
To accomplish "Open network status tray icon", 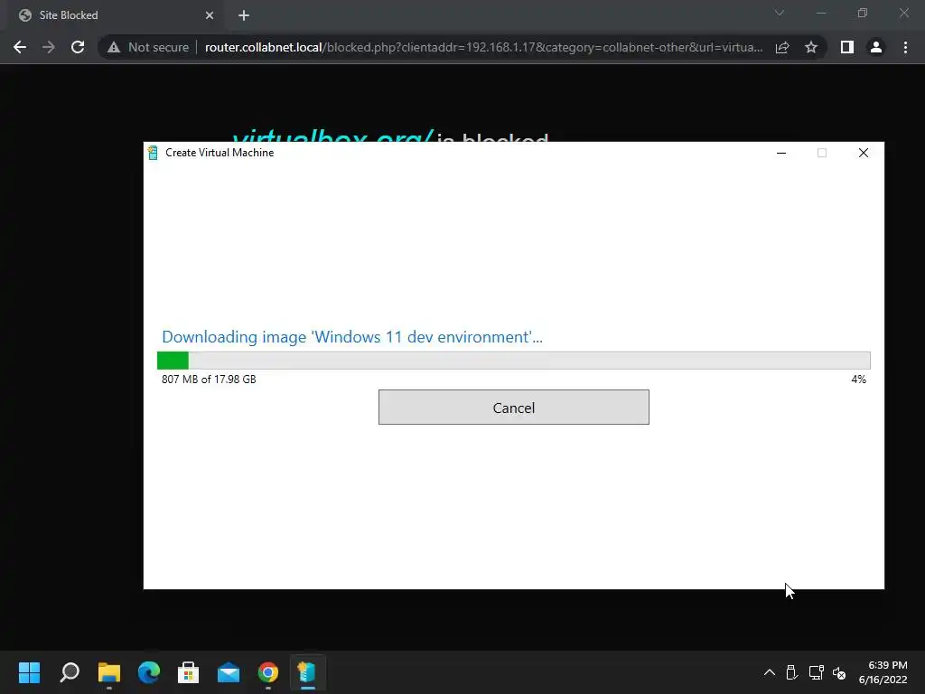I will pyautogui.click(x=816, y=672).
